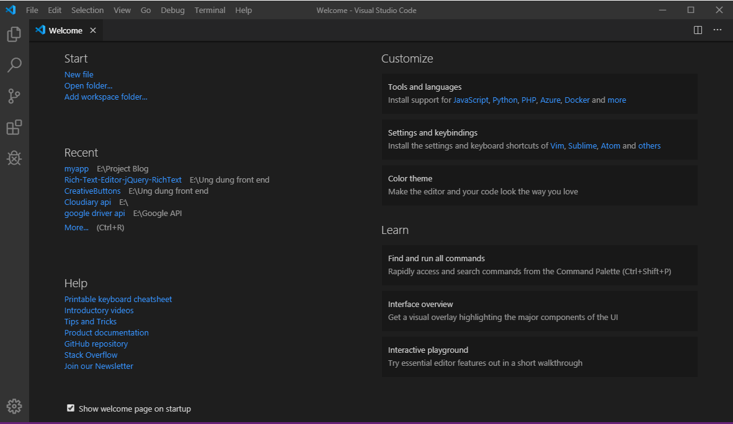The image size is (733, 424).
Task: Open the Help menu
Action: [244, 11]
